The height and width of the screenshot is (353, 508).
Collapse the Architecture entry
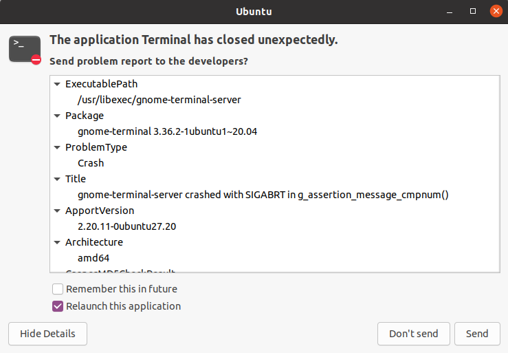point(58,242)
